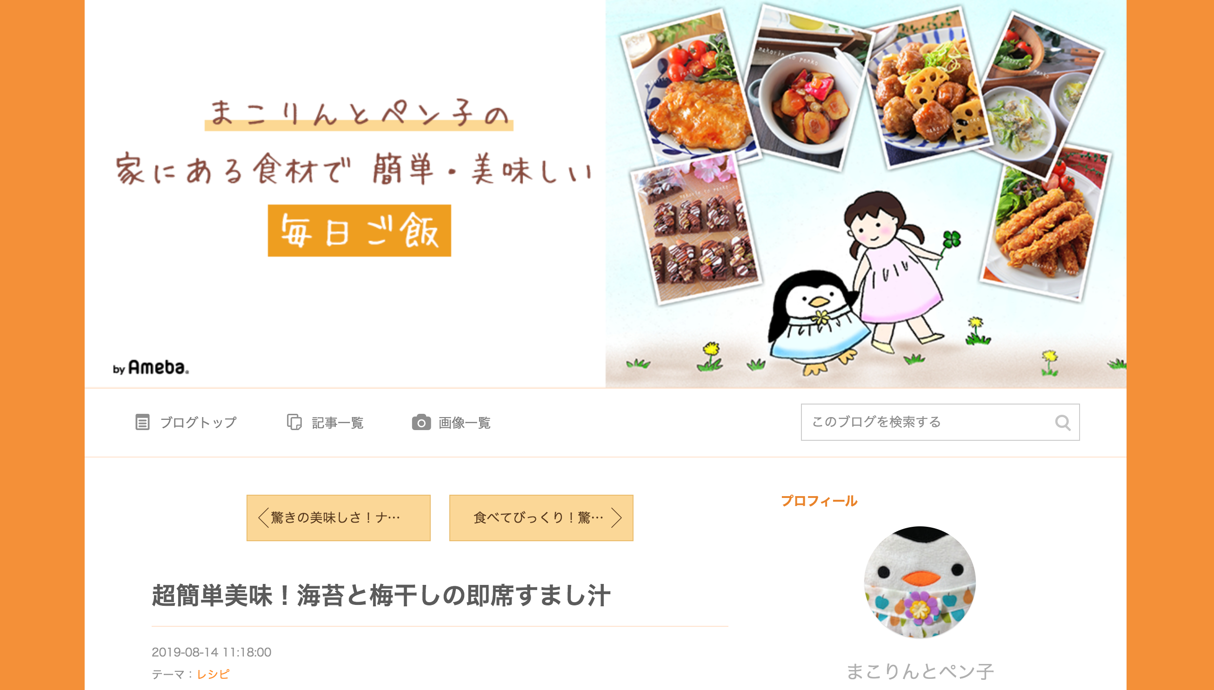Click the blog top document icon
This screenshot has width=1214, height=690.
pyautogui.click(x=142, y=422)
